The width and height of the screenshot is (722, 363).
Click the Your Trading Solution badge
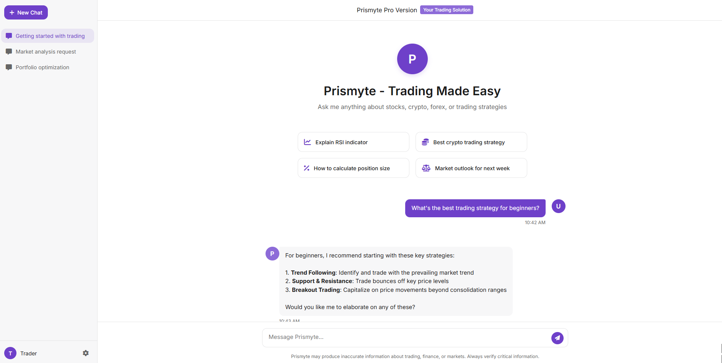tap(447, 10)
